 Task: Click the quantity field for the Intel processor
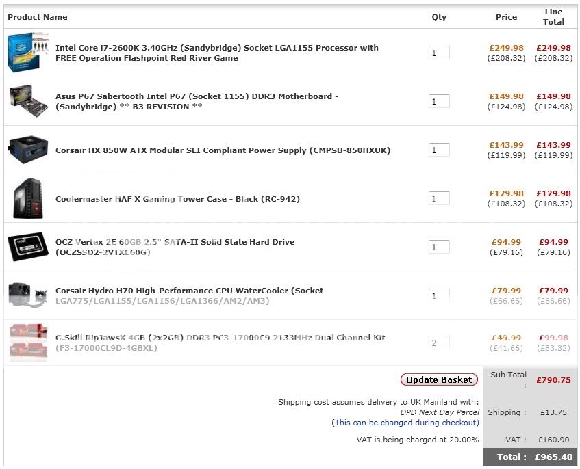[x=439, y=53]
